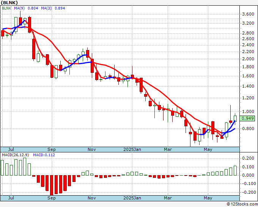Screen dimensions: 258x207
Task: Click May on the MACD panel time axis
Action: [208, 198]
